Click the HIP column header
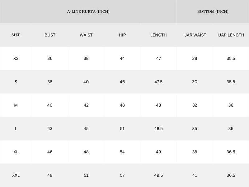This screenshot has width=249, height=187. point(122,35)
